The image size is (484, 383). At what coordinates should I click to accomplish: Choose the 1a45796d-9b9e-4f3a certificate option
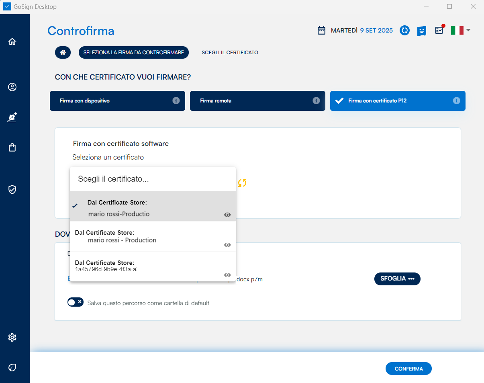(106, 269)
